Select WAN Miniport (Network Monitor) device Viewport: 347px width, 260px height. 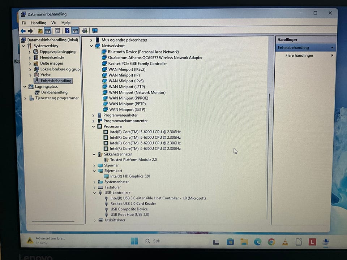(137, 92)
